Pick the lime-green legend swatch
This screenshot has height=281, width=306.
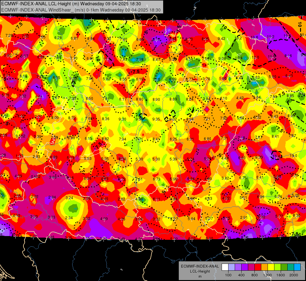[x=278, y=267]
